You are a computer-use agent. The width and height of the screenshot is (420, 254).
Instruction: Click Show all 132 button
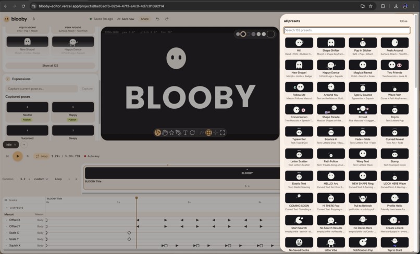[x=50, y=66]
